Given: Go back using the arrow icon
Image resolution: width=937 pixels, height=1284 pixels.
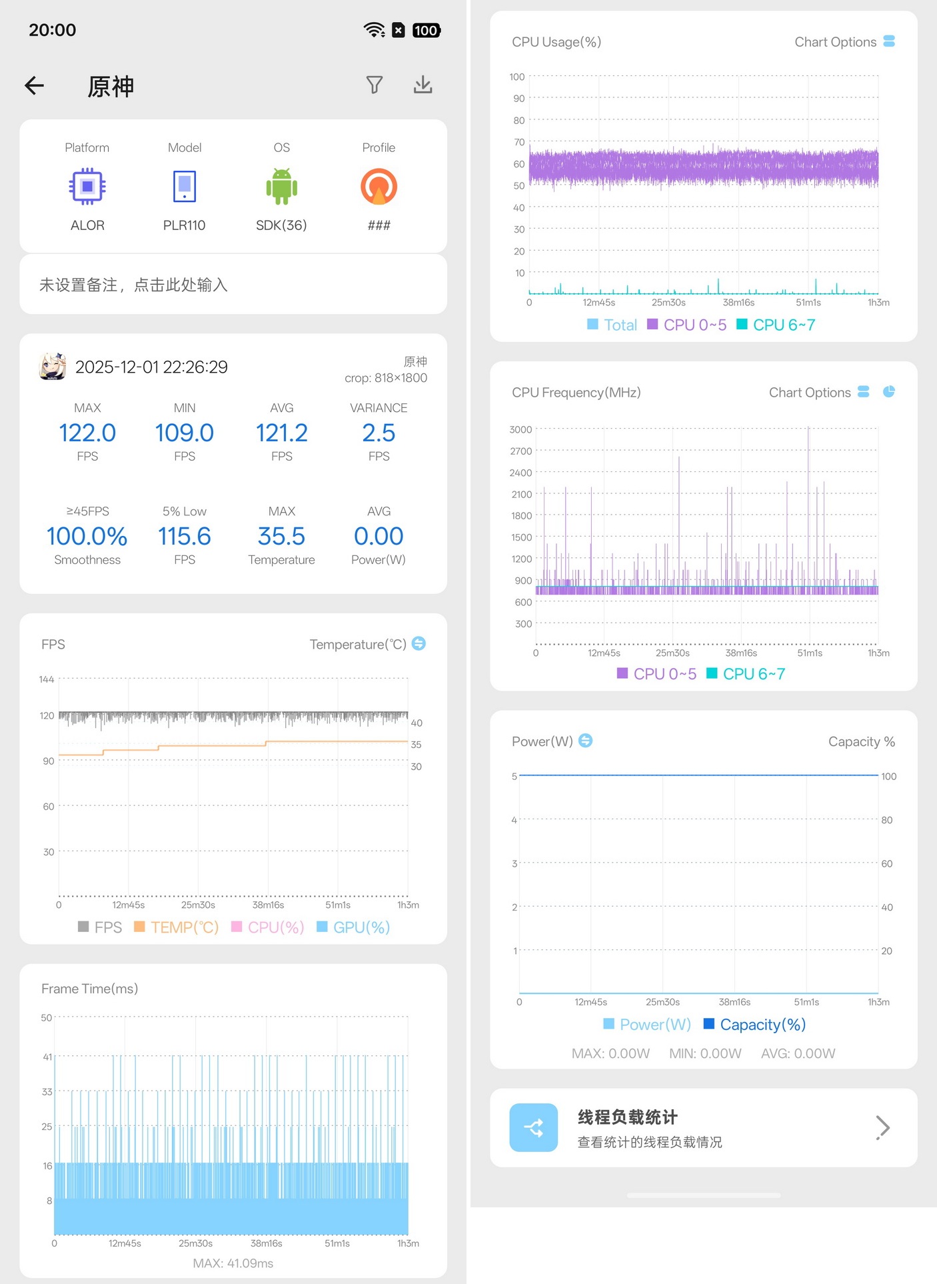Looking at the screenshot, I should 35,85.
